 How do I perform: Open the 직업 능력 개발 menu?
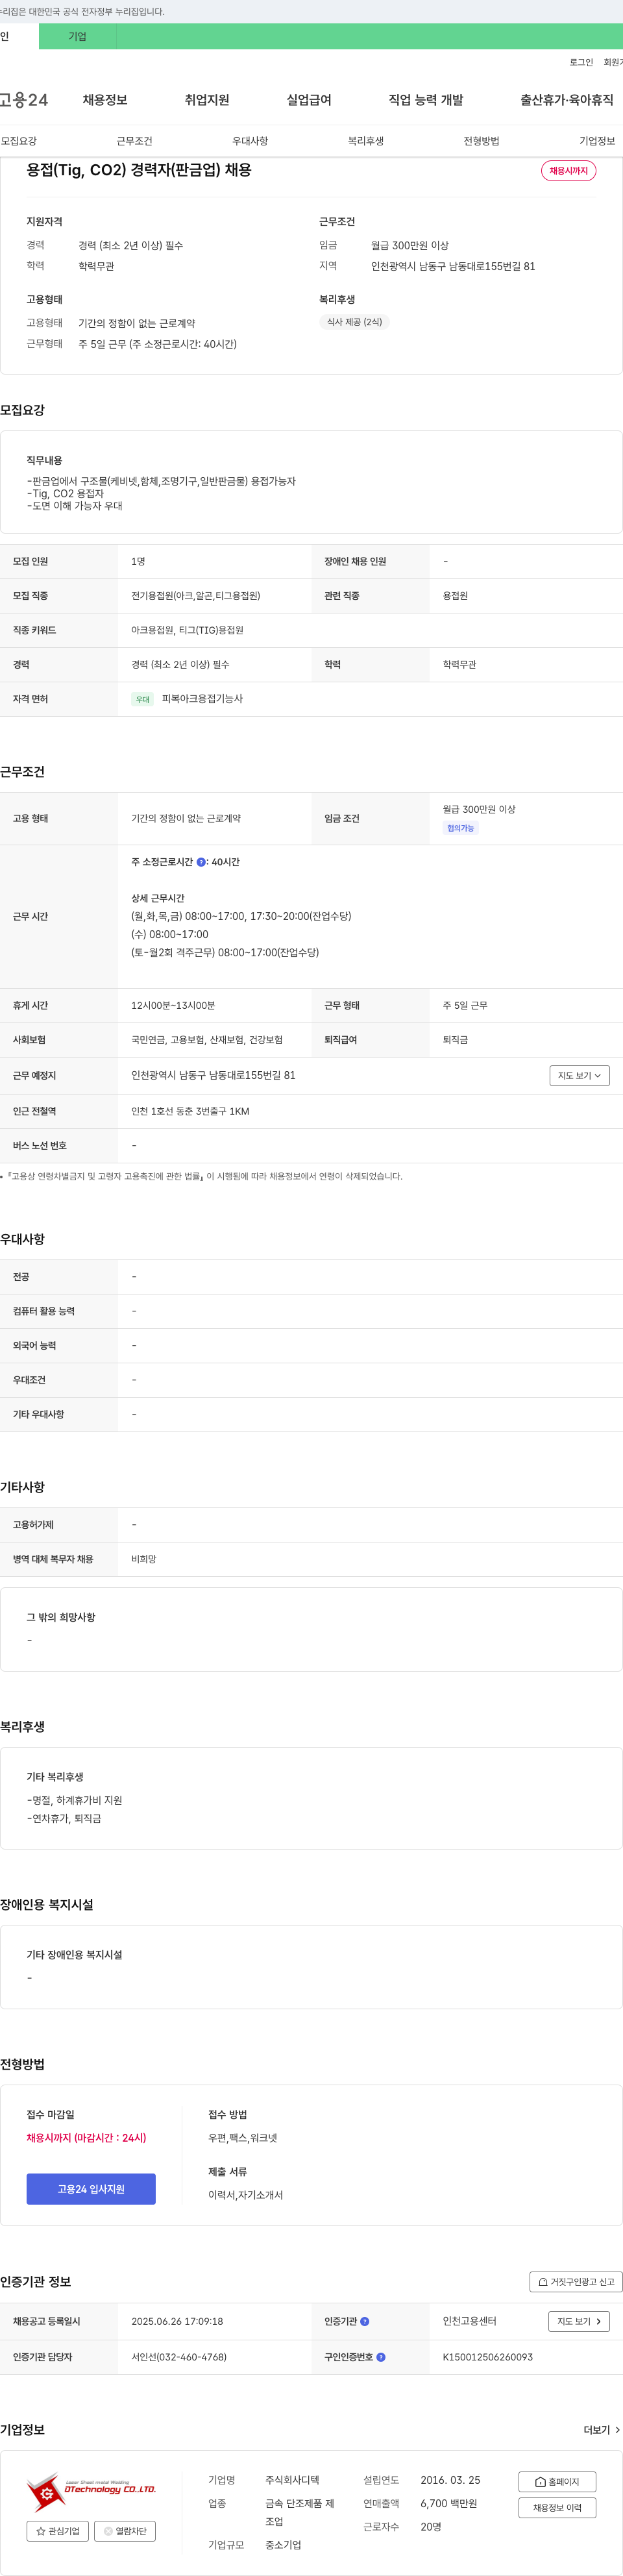pos(426,100)
